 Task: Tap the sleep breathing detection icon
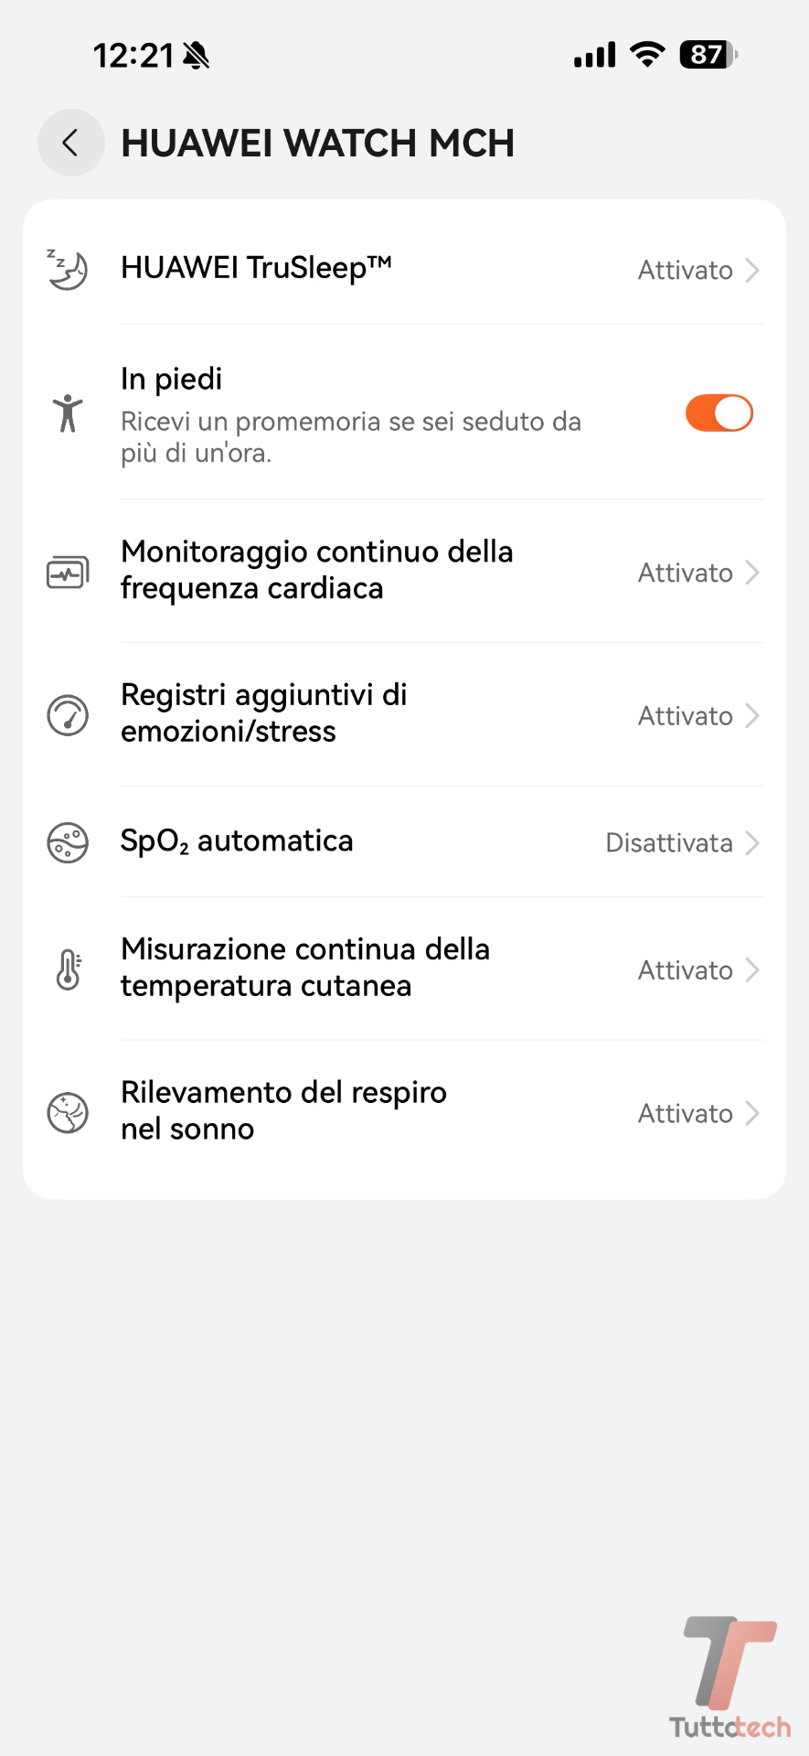[68, 1113]
